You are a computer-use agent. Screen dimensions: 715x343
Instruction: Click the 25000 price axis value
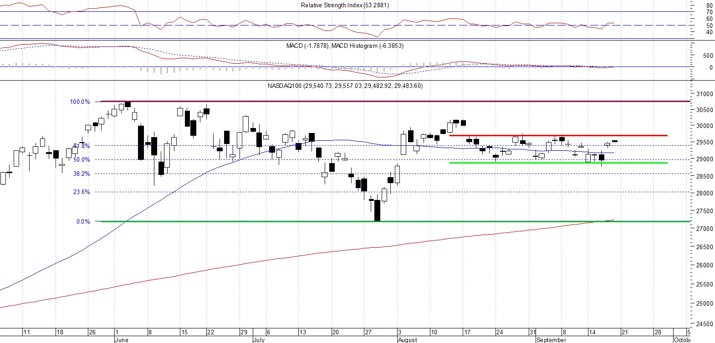coord(705,303)
